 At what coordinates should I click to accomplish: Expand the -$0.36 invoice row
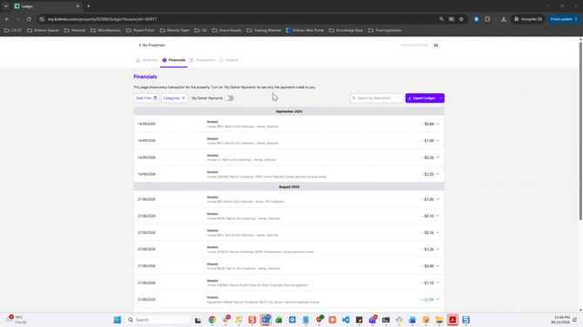(x=438, y=157)
